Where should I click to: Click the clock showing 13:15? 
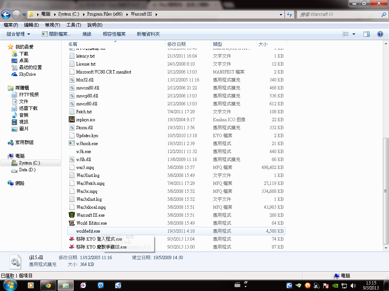[x=371, y=283]
